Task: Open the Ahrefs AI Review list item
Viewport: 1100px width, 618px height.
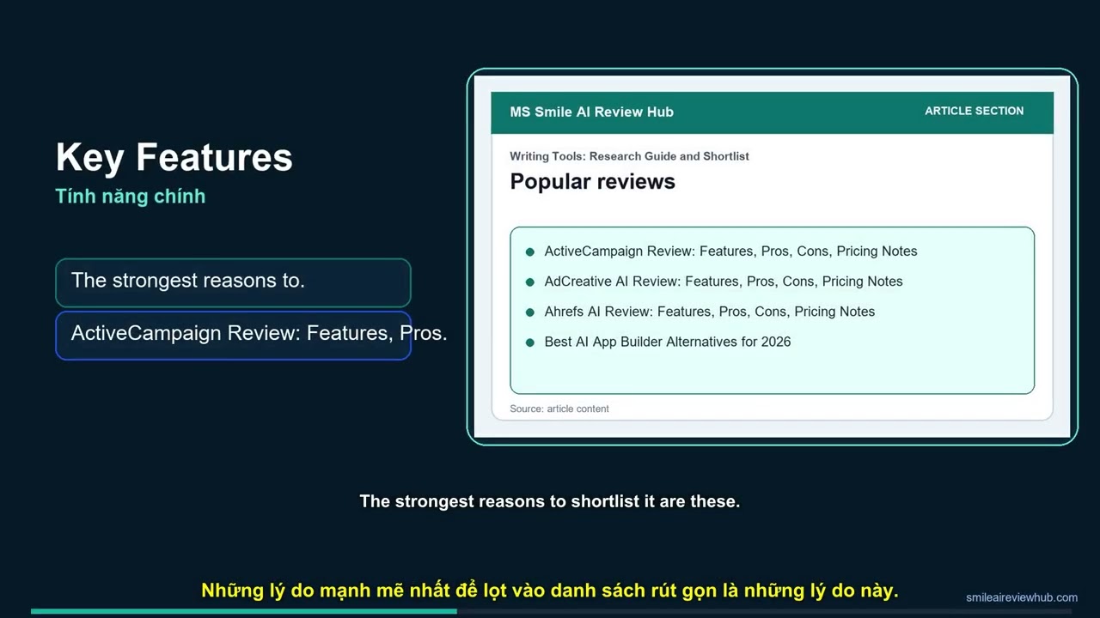Action: [x=710, y=312]
